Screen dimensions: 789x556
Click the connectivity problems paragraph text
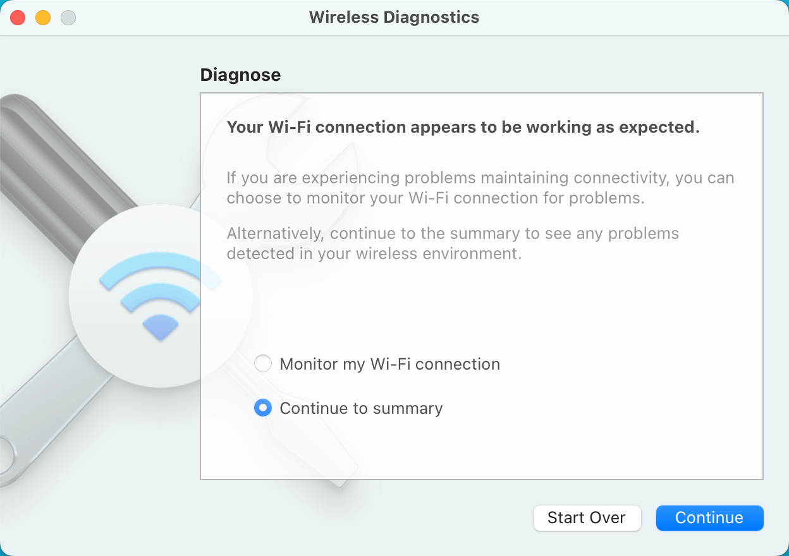click(480, 188)
